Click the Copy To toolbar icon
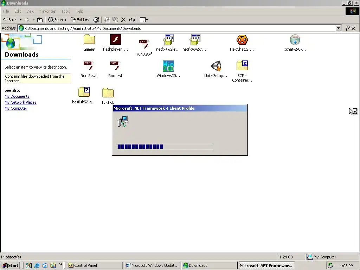 [x=115, y=20]
